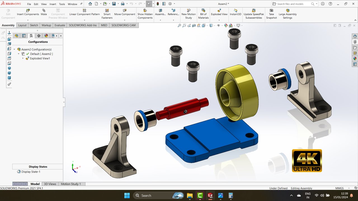The width and height of the screenshot is (358, 201).
Task: Open Windows Start menu
Action: pos(127,195)
